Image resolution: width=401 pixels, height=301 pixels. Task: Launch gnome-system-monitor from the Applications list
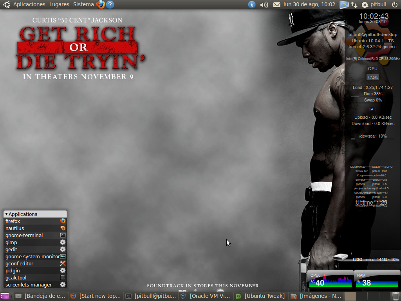pyautogui.click(x=35, y=256)
